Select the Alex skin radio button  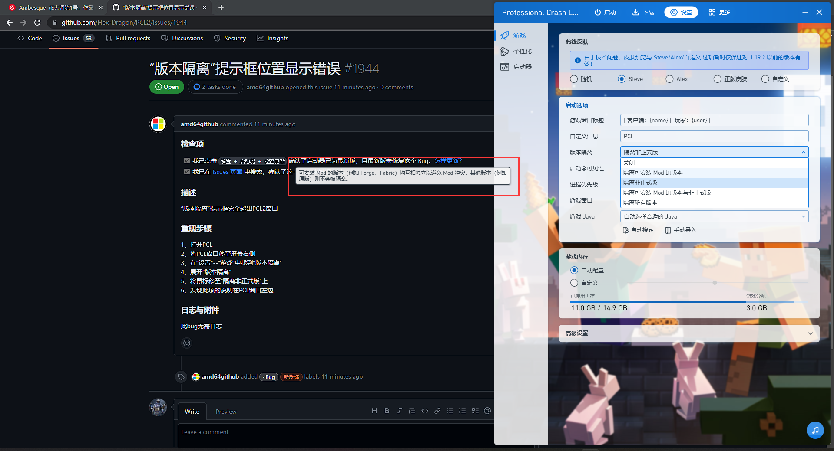coord(669,79)
